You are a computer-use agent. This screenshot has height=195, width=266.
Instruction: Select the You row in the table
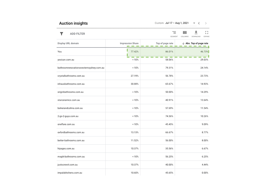pos(59,51)
